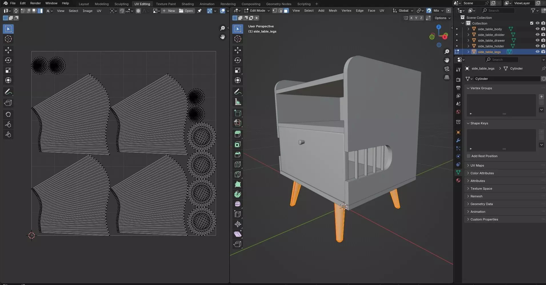Viewport: 546px width, 285px height.
Task: Click the Cylinder mesh name field
Action: click(507, 79)
